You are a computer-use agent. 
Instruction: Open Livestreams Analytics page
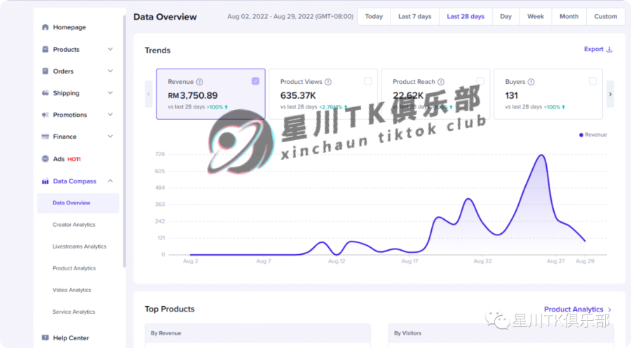(79, 246)
